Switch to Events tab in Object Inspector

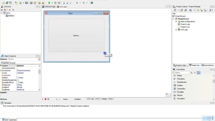(13, 63)
